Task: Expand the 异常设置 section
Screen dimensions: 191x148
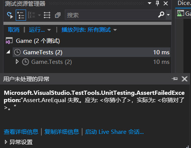Action: [x=18, y=142]
